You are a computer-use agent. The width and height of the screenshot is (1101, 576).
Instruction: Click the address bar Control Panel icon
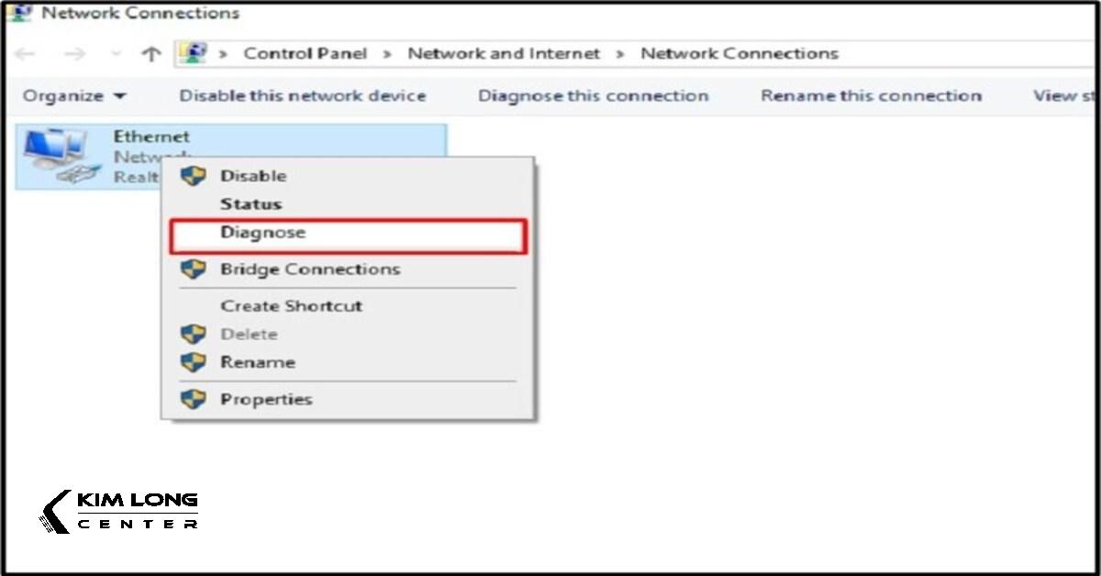point(193,53)
